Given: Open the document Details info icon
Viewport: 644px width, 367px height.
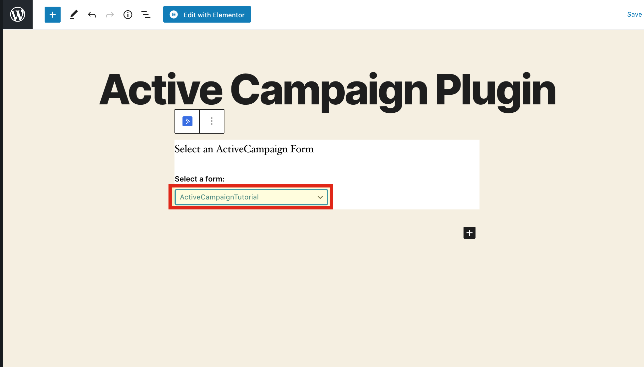Looking at the screenshot, I should tap(128, 15).
